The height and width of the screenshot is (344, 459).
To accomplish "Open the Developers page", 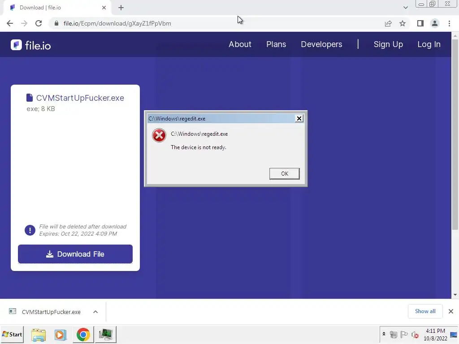I will tap(321, 44).
